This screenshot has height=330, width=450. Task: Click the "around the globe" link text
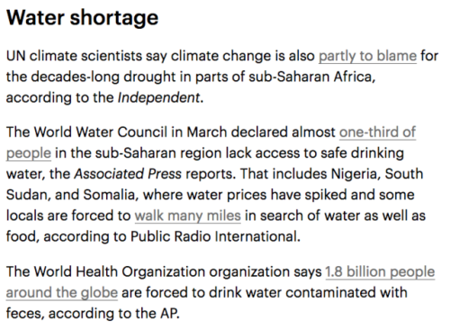(62, 293)
